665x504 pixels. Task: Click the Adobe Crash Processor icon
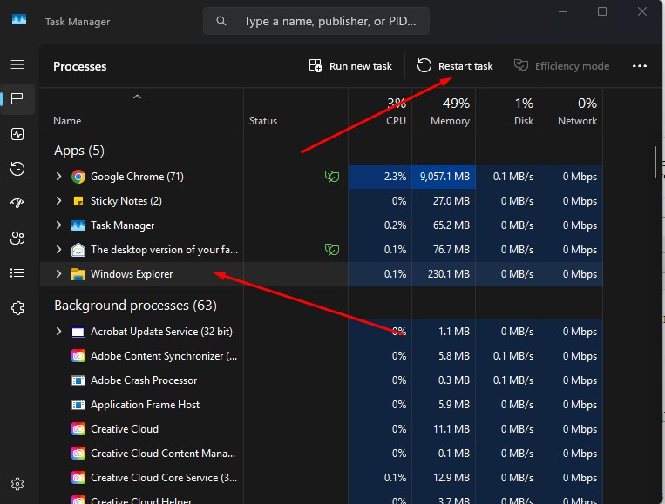pos(78,380)
